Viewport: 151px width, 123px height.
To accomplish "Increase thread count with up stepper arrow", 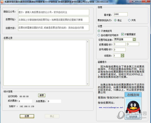I will pyautogui.click(x=122, y=55).
